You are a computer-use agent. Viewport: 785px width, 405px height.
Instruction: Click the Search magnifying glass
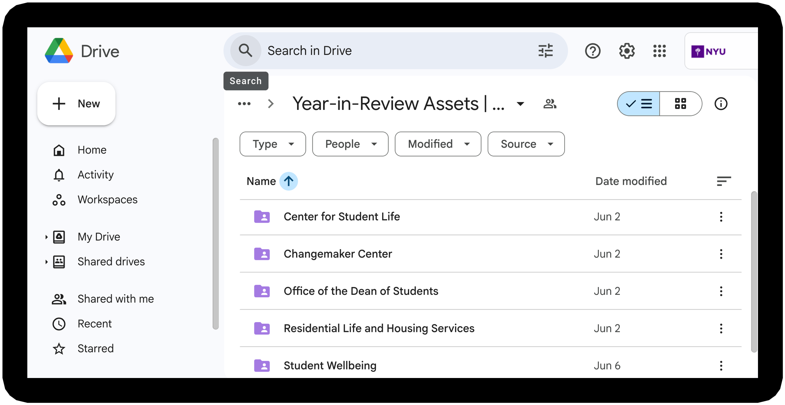click(245, 51)
